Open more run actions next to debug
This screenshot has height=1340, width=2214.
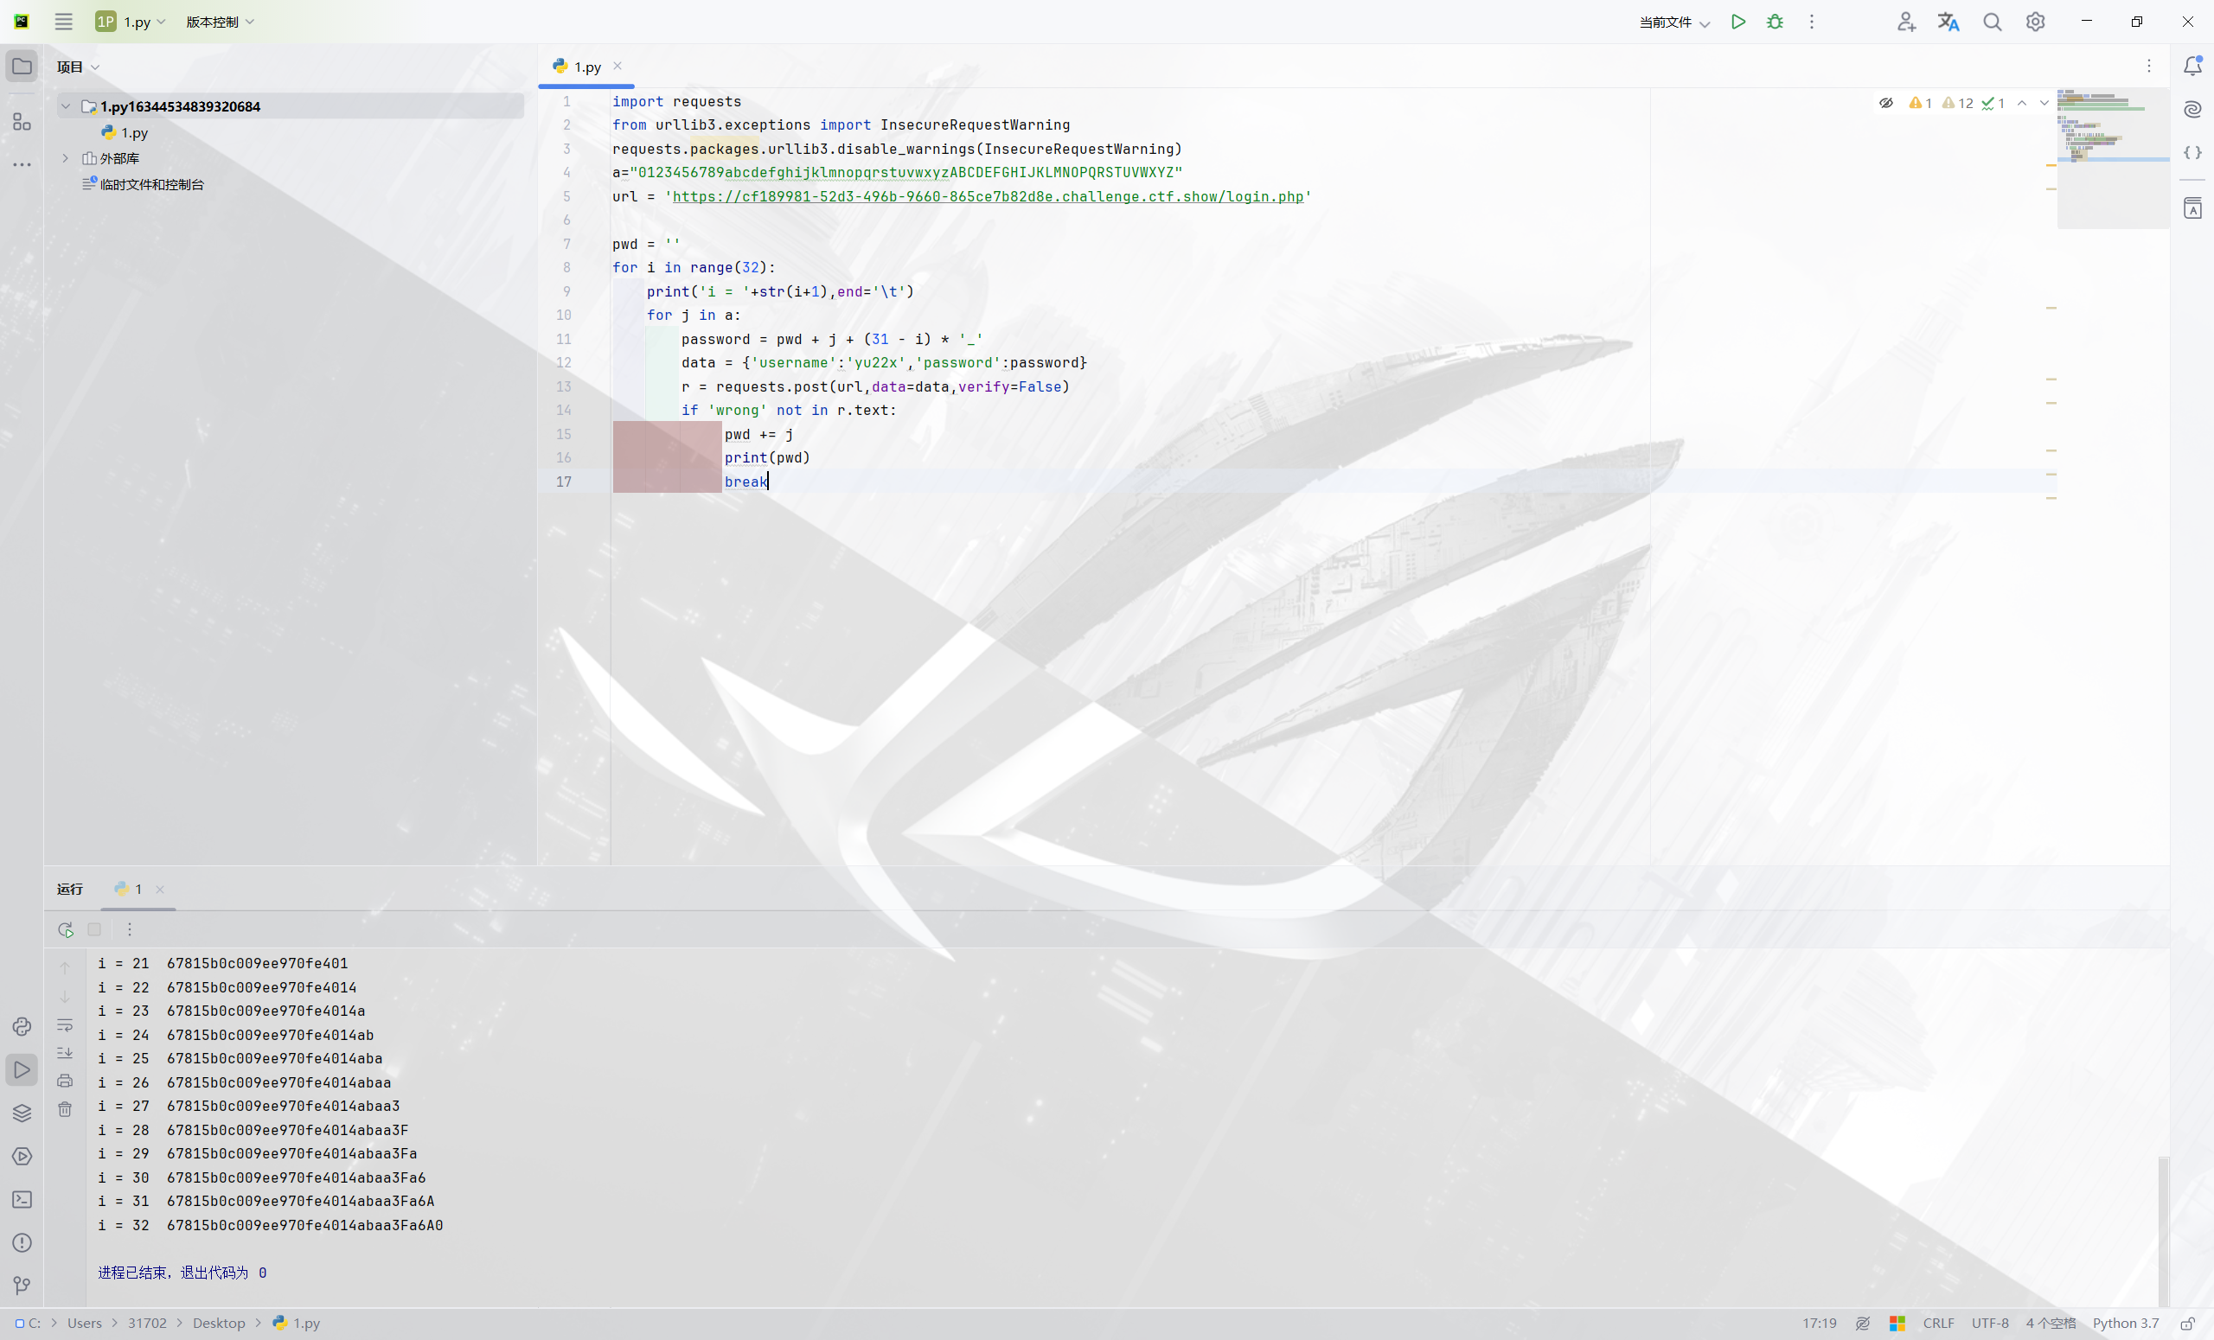click(1812, 22)
